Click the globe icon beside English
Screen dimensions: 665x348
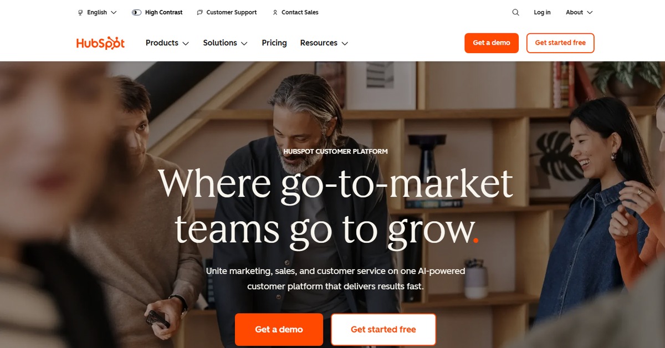coord(81,12)
